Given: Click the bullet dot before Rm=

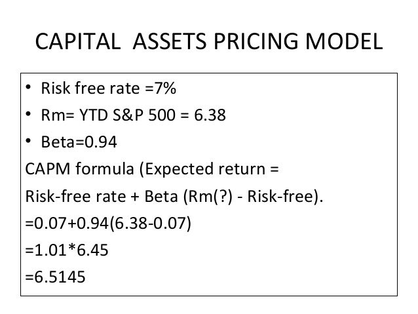Looking at the screenshot, I should pyautogui.click(x=28, y=114).
